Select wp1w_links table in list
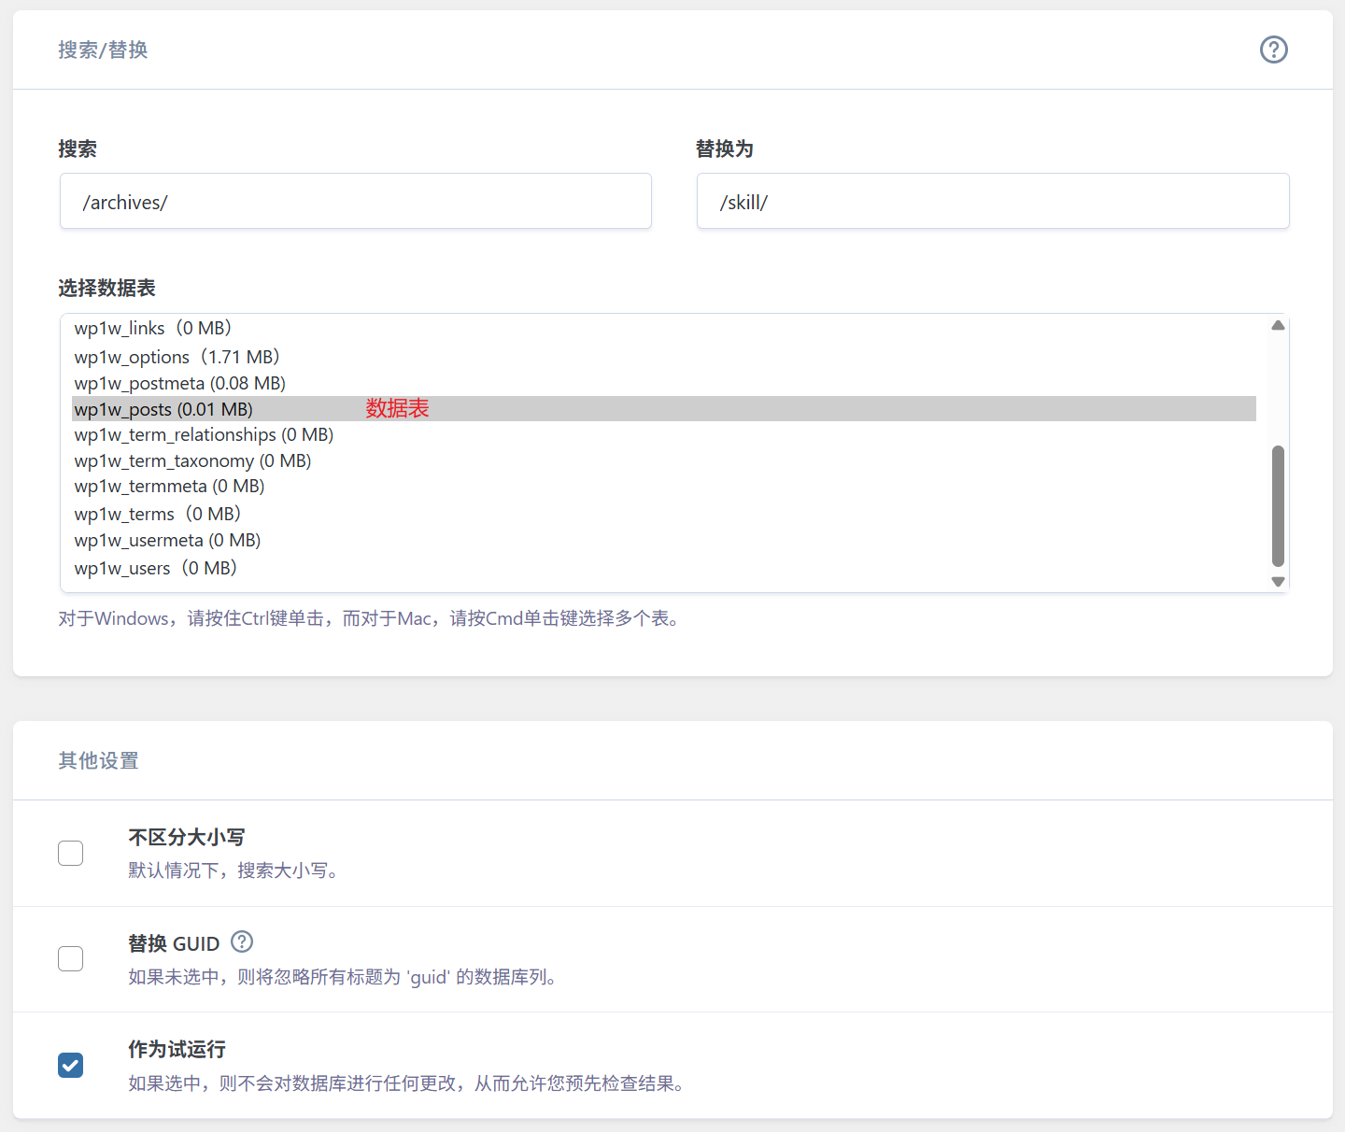Image resolution: width=1345 pixels, height=1132 pixels. [153, 329]
